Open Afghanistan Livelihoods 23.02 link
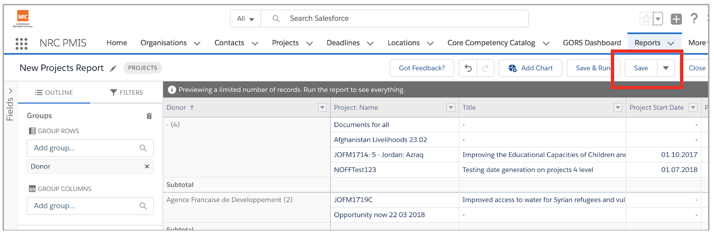 [x=380, y=140]
